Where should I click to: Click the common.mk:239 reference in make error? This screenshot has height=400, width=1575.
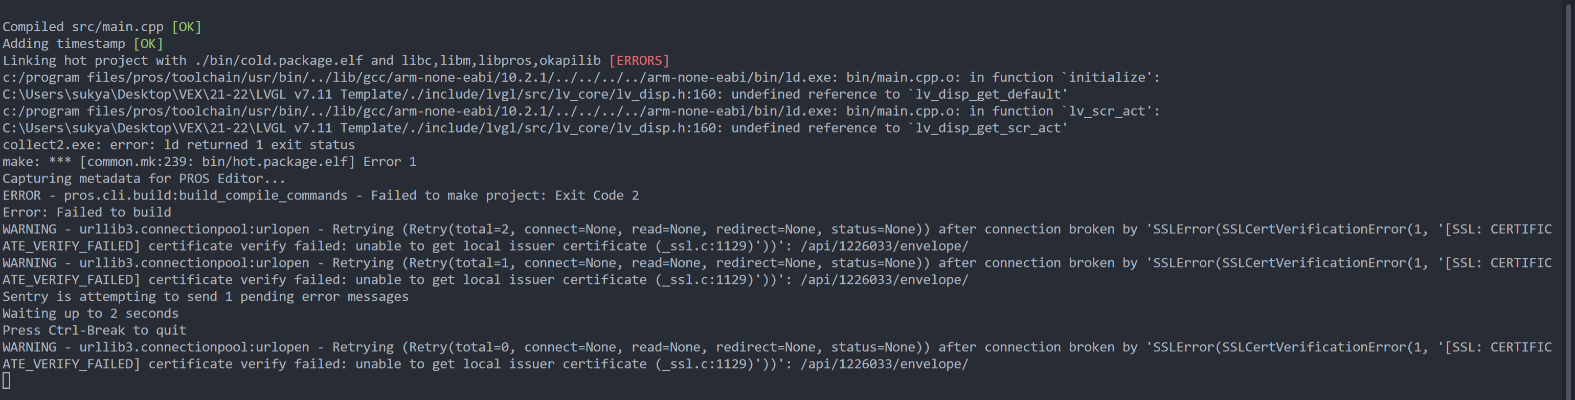point(137,162)
